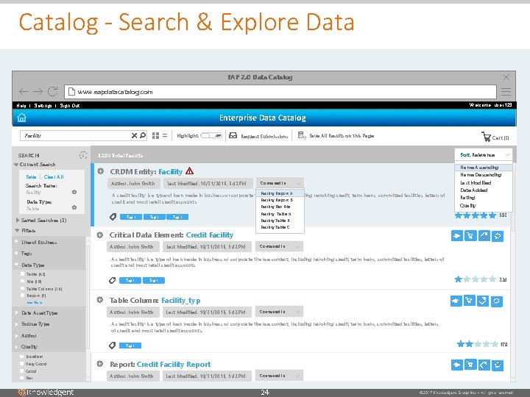
Task: Click the browser back arrow
Action: click(24, 91)
